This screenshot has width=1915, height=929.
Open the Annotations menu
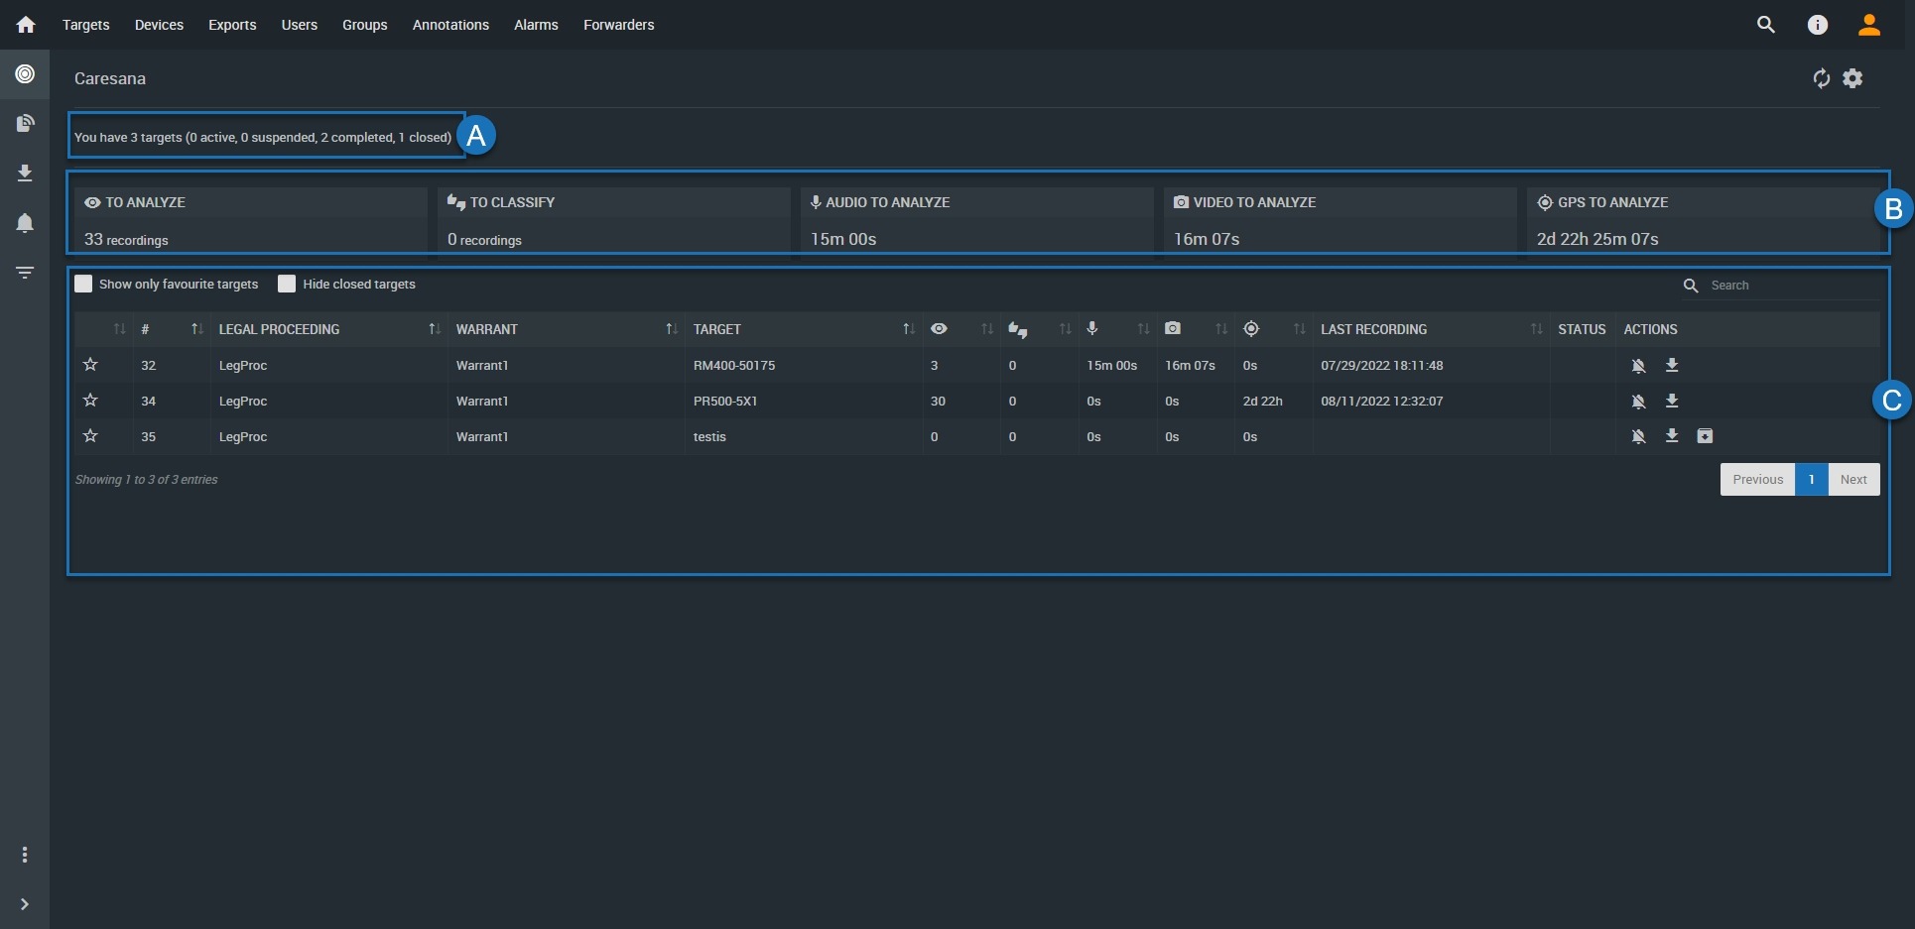click(450, 25)
